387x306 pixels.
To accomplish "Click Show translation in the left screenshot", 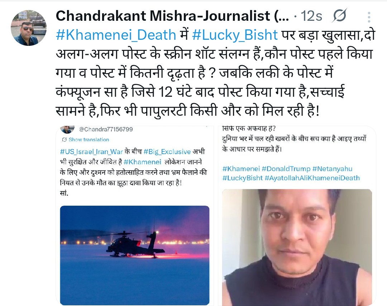I will pos(89,140).
